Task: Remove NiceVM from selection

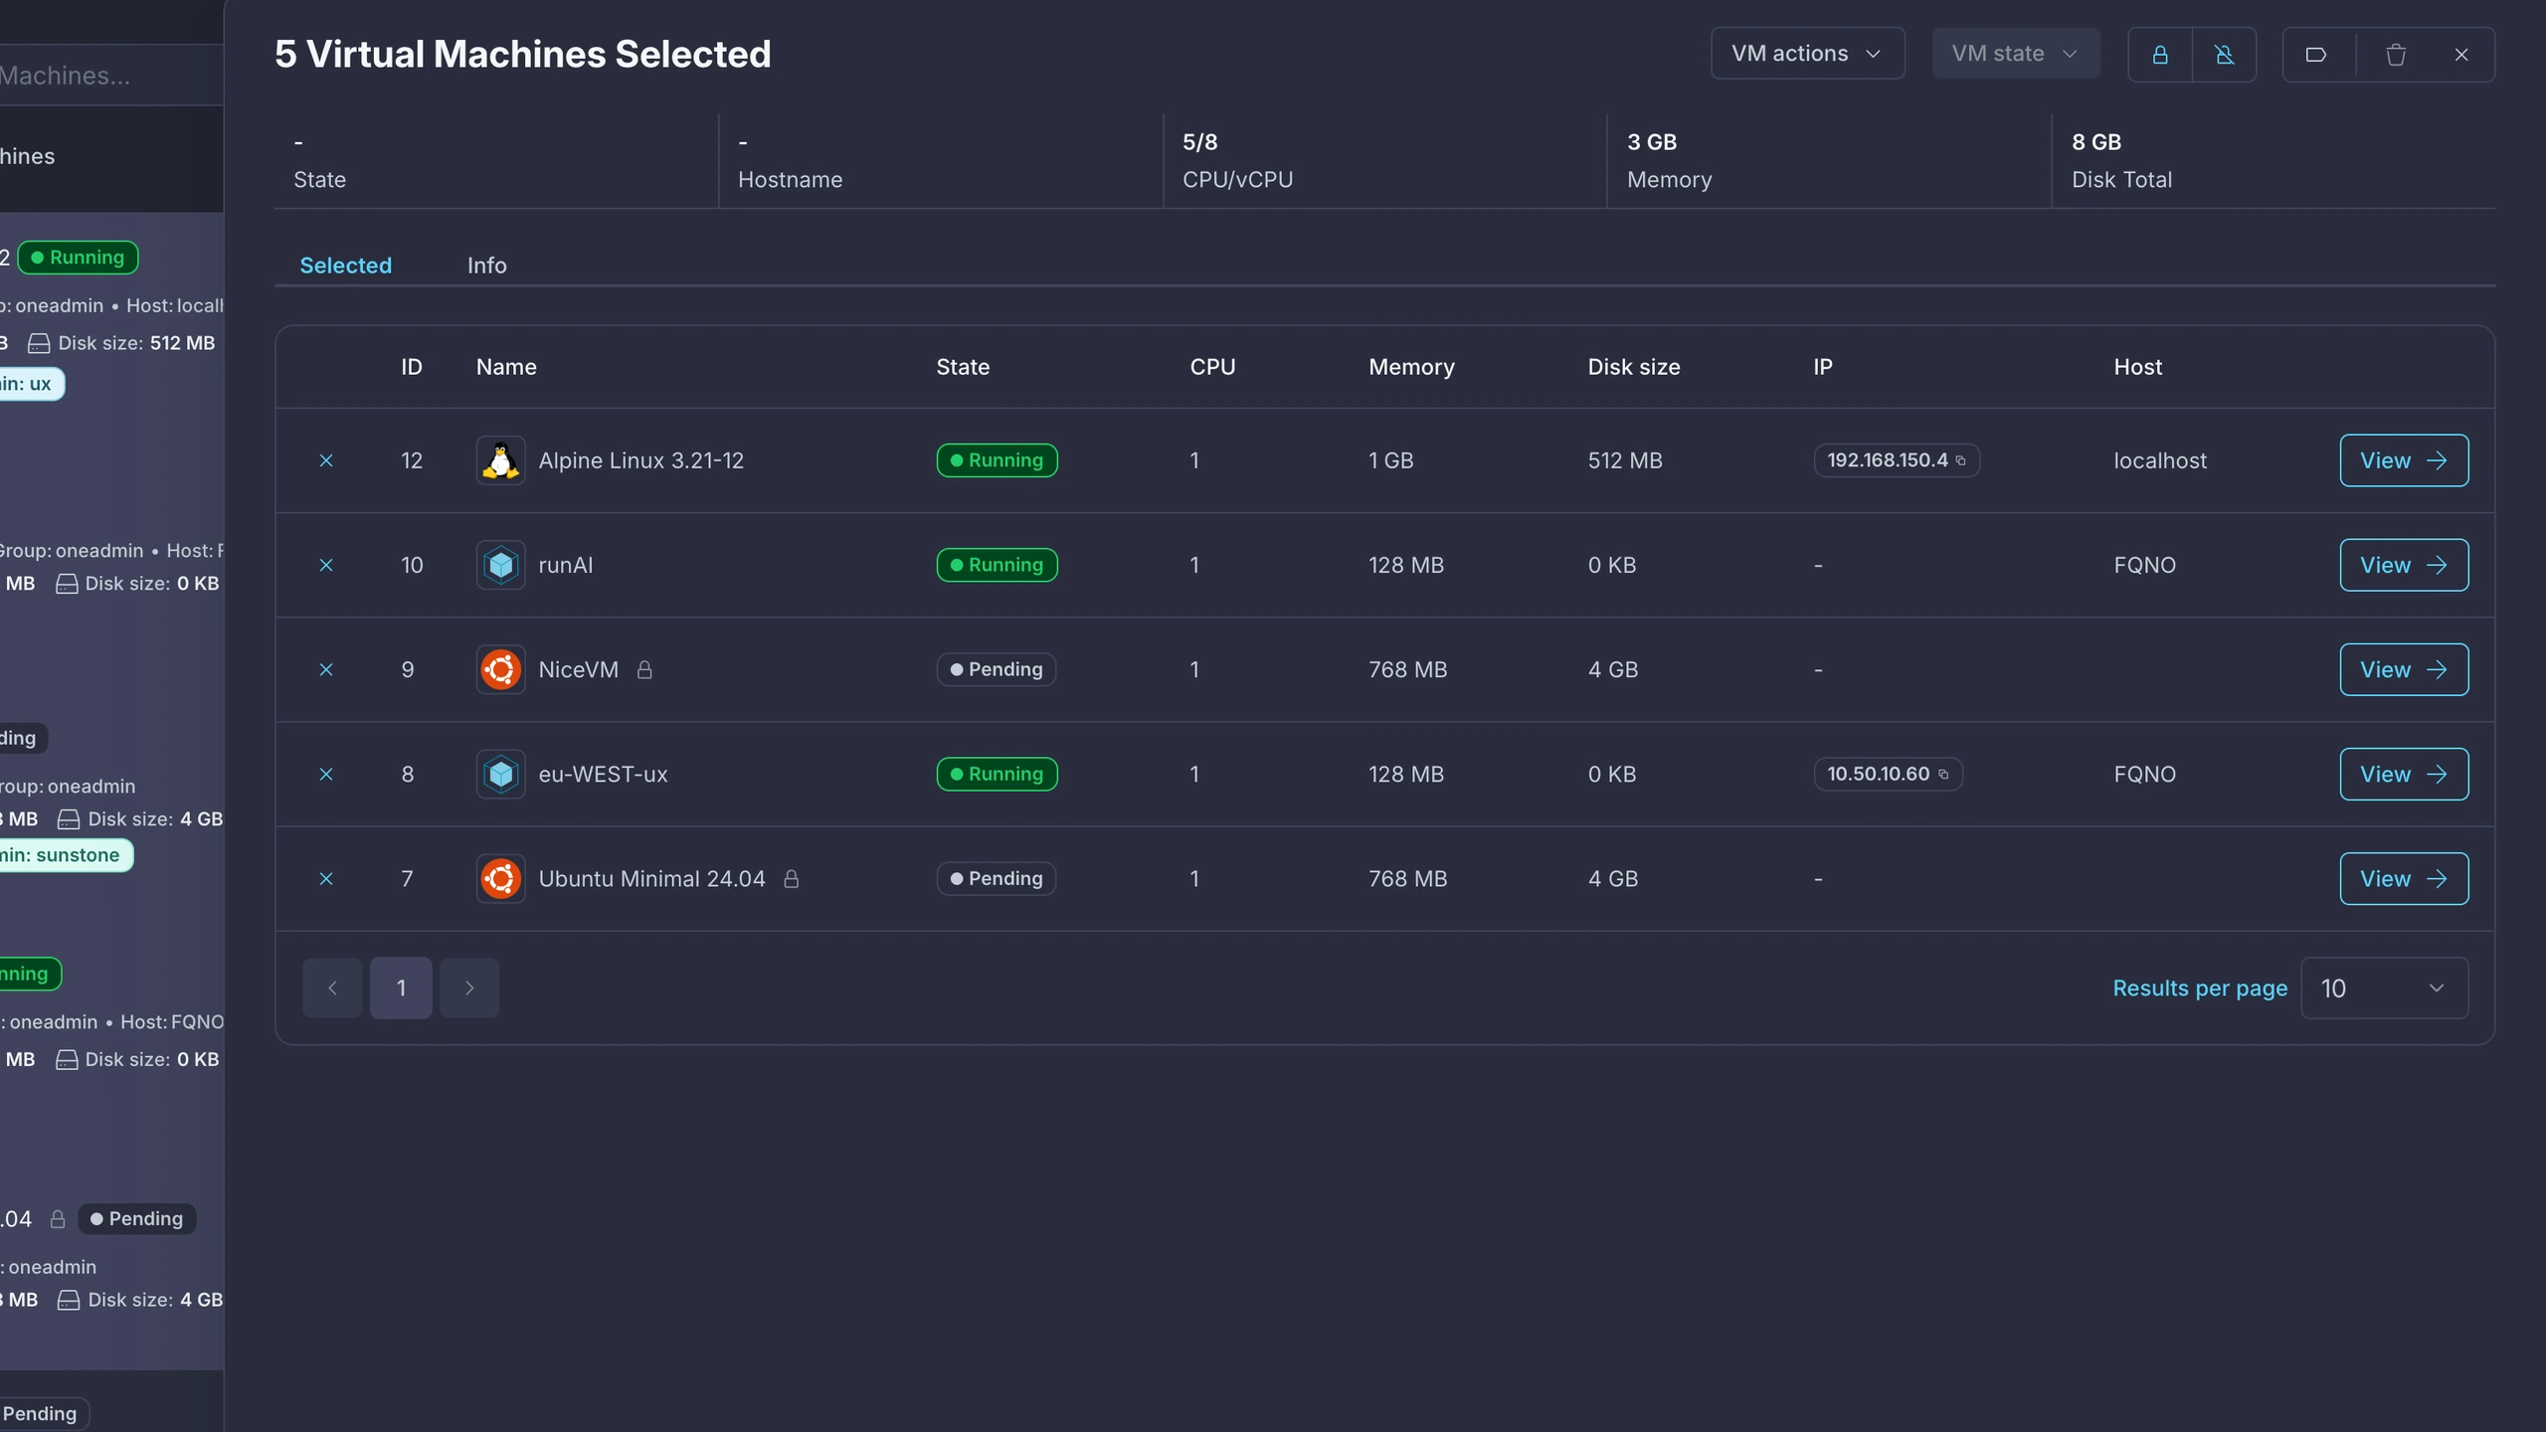Action: click(326, 669)
